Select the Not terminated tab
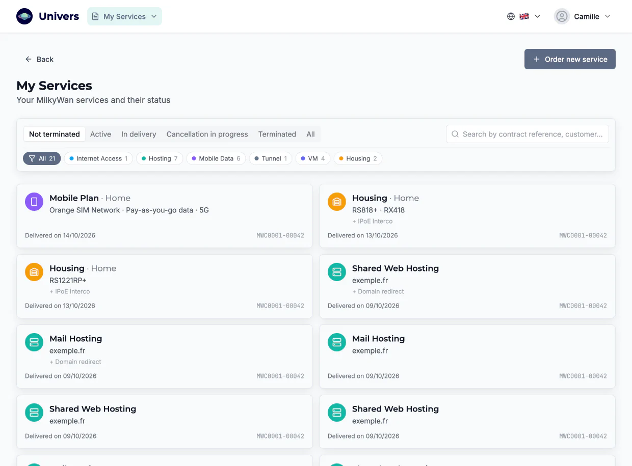632x466 pixels. coord(55,134)
